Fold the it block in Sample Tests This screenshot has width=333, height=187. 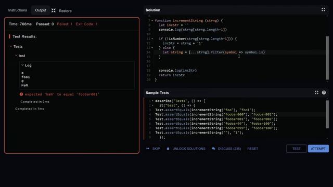click(x=152, y=105)
